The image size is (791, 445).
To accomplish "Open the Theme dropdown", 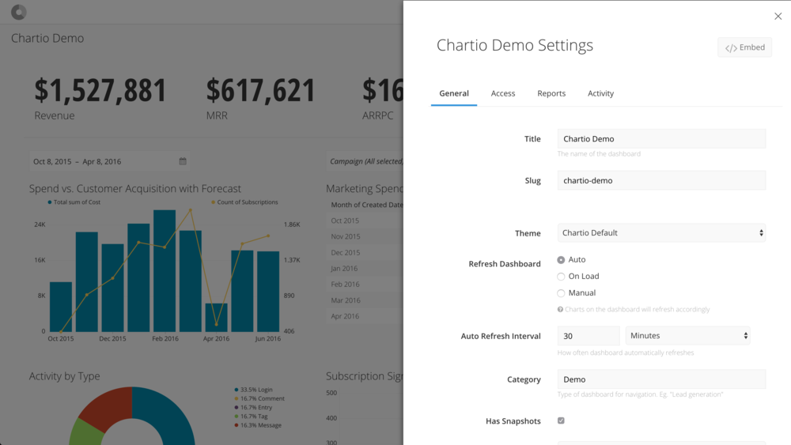I will tap(661, 233).
